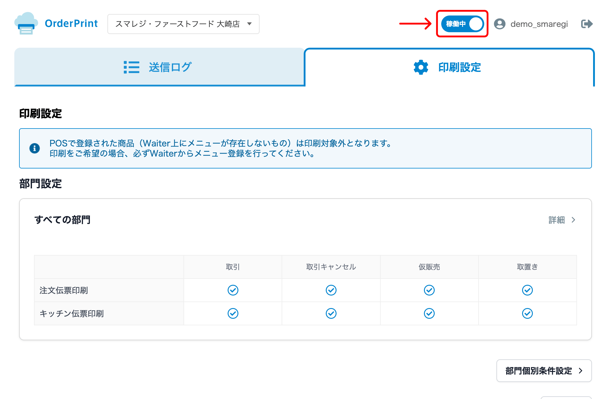This screenshot has width=611, height=399.
Task: Toggle キッチン伝票印刷 check under 仮販売
Action: [x=429, y=313]
